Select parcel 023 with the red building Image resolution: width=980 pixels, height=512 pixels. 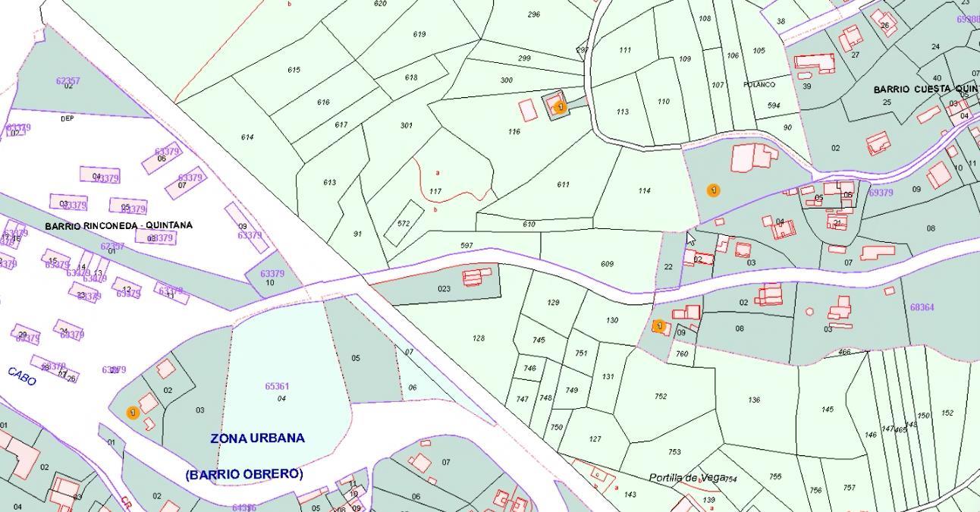[x=444, y=288]
